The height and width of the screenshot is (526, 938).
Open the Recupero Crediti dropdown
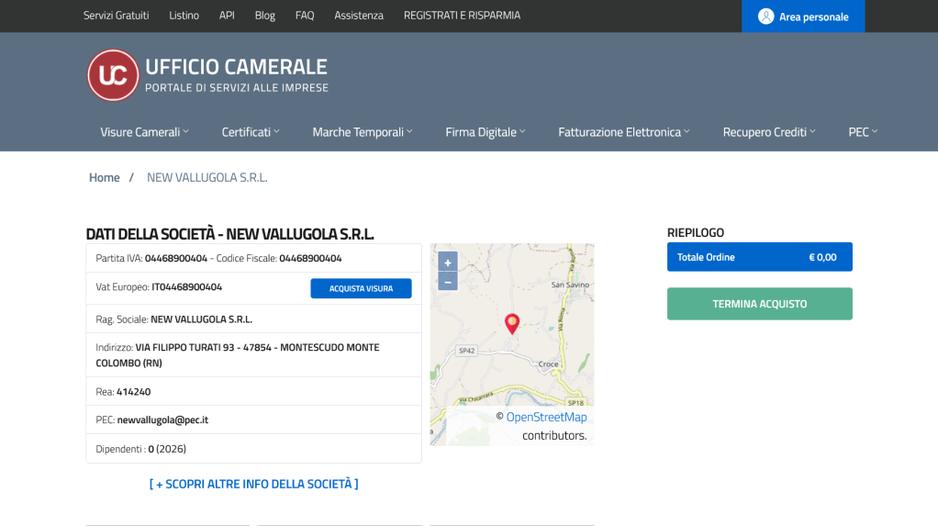pyautogui.click(x=769, y=132)
